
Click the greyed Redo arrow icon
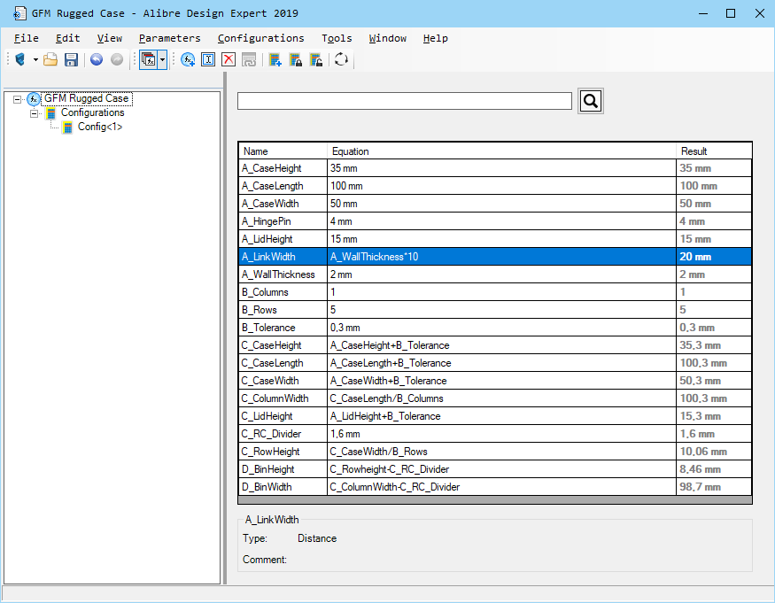coord(117,60)
